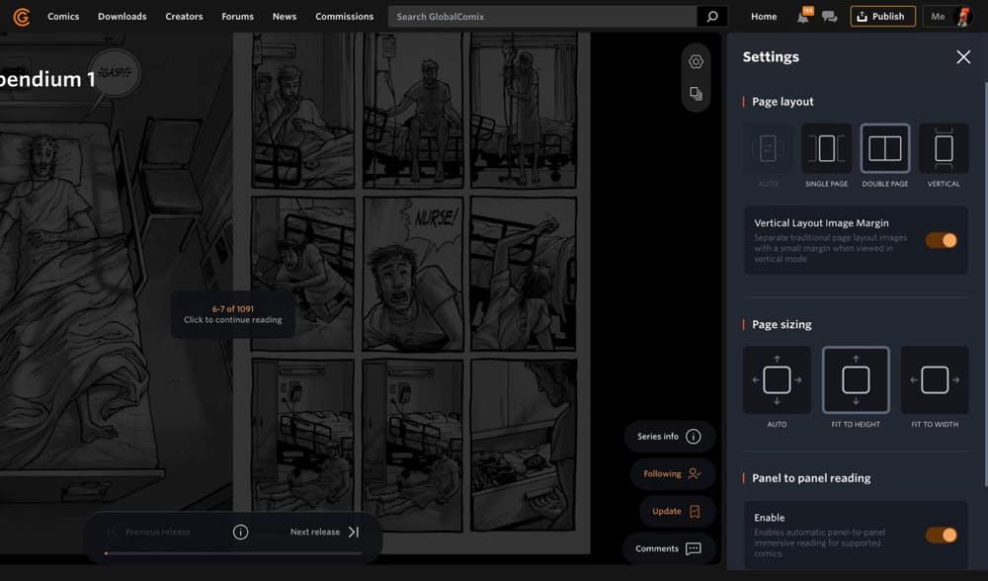The image size is (988, 581).
Task: Choose Fit to Height sizing icon
Action: point(856,380)
